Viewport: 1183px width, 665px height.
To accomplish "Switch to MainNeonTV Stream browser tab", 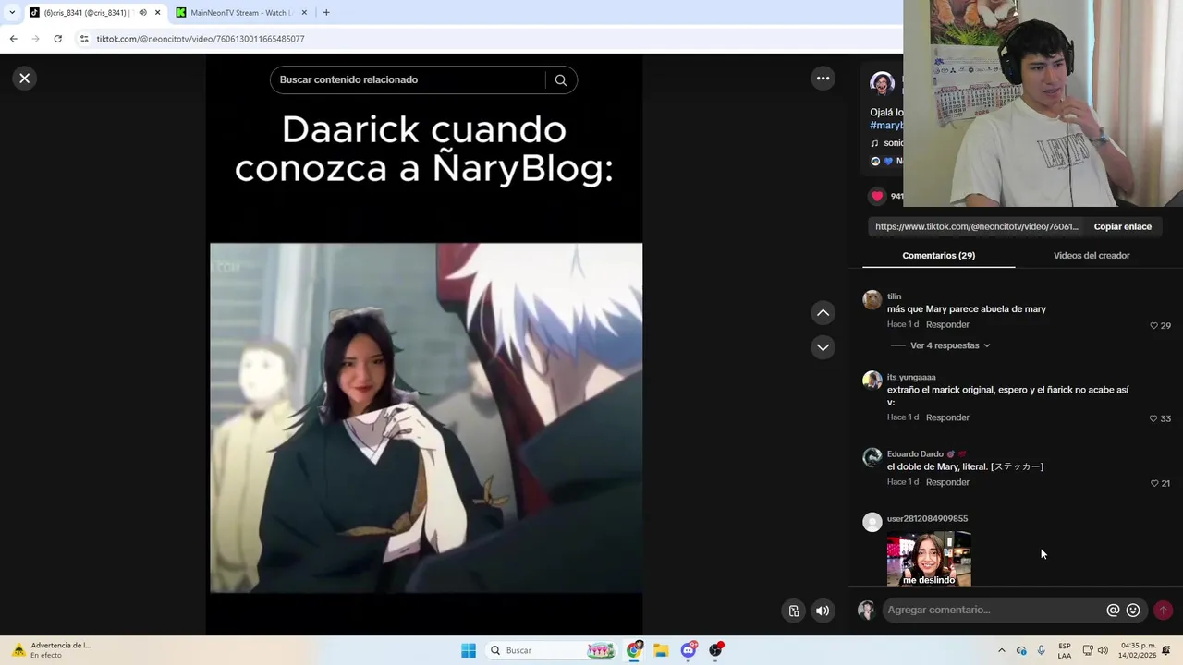I will pos(240,13).
